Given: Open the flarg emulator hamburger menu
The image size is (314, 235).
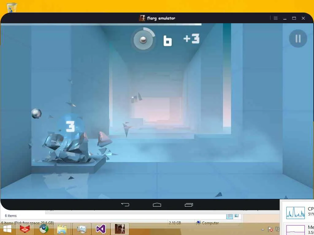Looking at the screenshot, I should coord(276,18).
